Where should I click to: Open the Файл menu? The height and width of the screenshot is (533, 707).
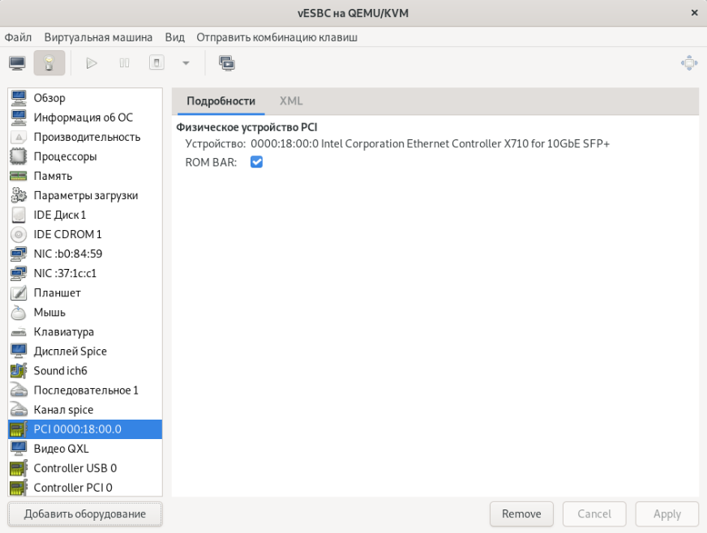pyautogui.click(x=18, y=37)
